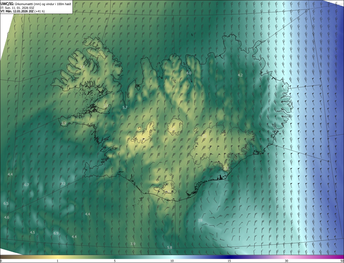344x263 pixels.
Task: Click the "1" tick on the color scale
Action: pos(58,261)
